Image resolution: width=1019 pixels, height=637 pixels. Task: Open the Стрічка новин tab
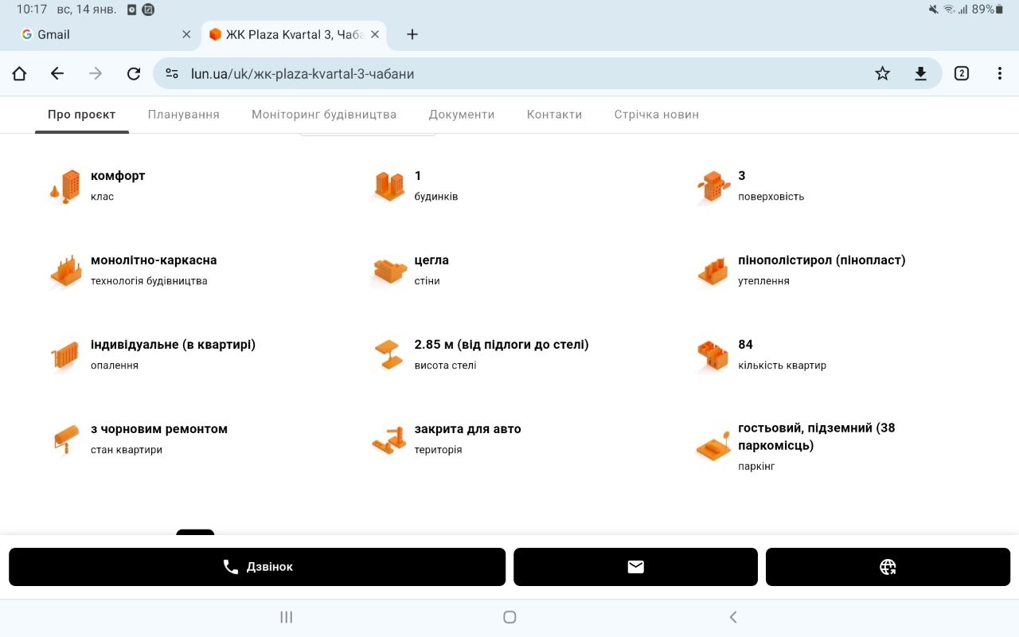tap(656, 115)
